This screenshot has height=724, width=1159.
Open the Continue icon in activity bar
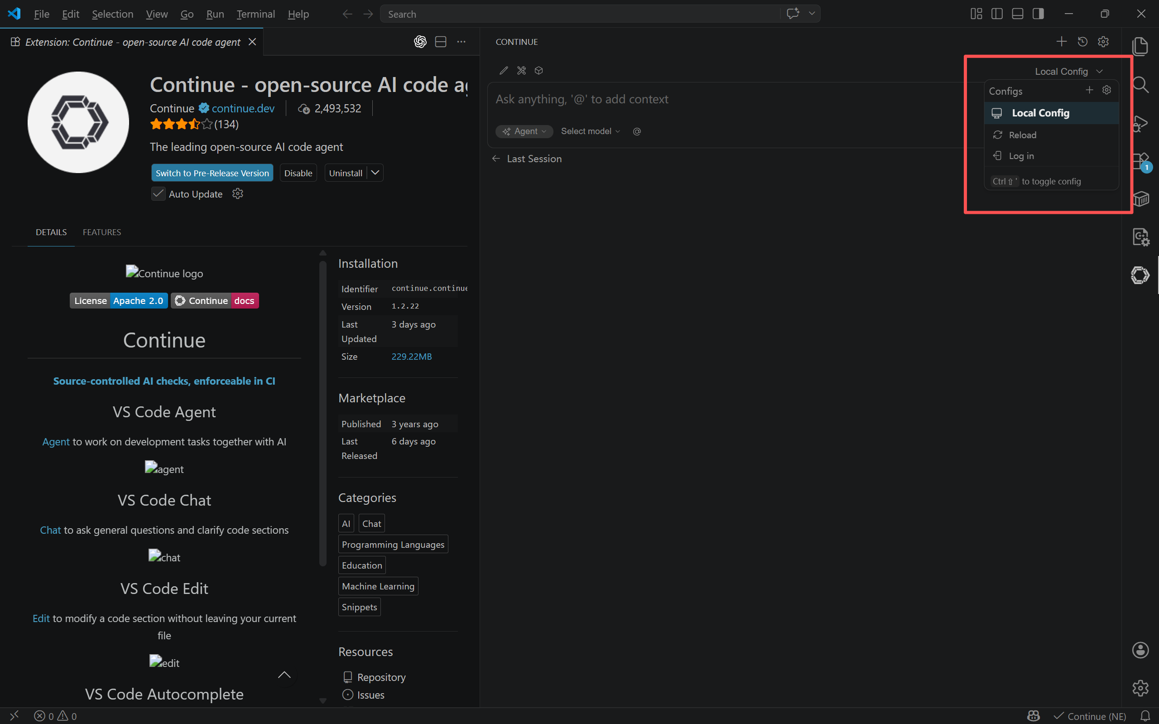point(1140,275)
